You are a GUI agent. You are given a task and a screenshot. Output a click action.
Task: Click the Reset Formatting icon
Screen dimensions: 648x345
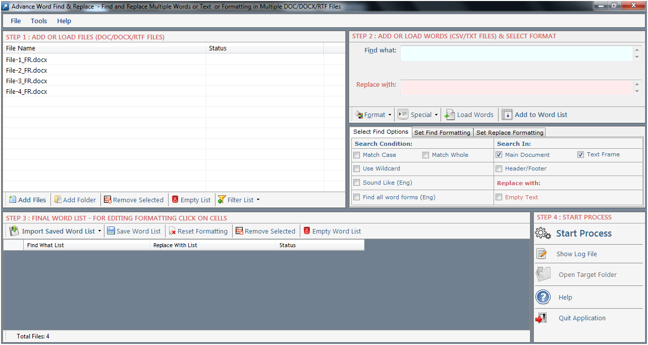click(173, 231)
